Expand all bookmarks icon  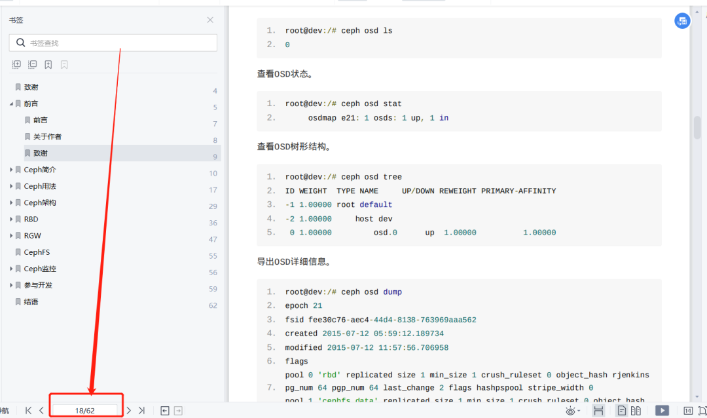[x=16, y=65]
